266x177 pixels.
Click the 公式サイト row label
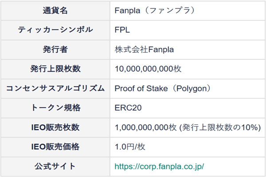point(55,166)
